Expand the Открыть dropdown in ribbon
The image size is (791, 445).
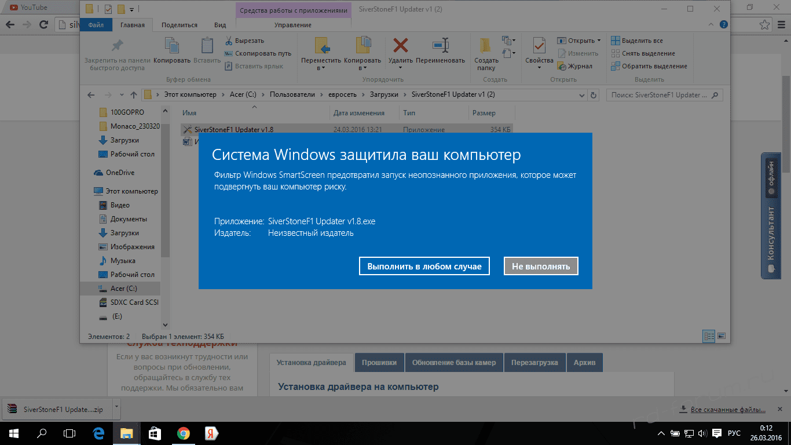[599, 41]
